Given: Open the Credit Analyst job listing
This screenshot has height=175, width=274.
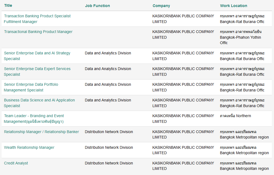Looking at the screenshot, I should coord(16,163).
